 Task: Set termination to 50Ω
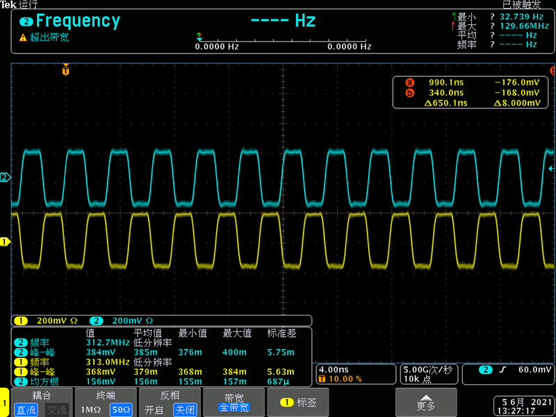(120, 410)
